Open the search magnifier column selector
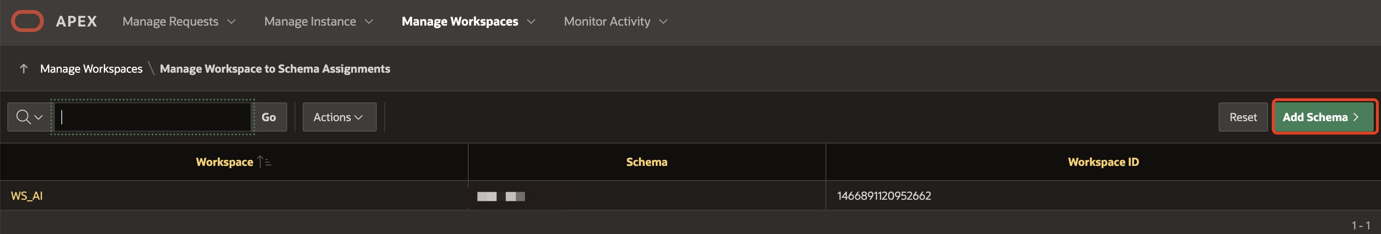Image resolution: width=1381 pixels, height=234 pixels. click(29, 117)
